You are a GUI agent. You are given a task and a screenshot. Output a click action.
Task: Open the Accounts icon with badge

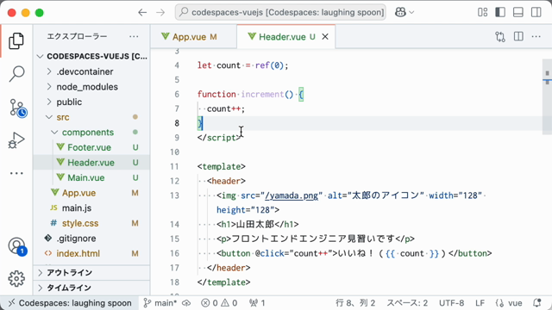17,245
